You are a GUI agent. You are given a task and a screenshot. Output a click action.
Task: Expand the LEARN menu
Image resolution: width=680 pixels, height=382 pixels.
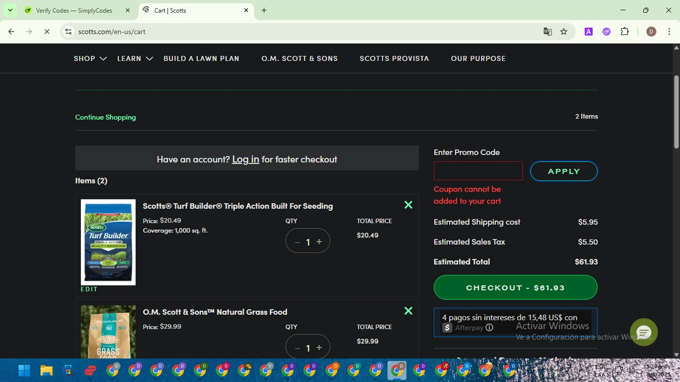(x=135, y=58)
